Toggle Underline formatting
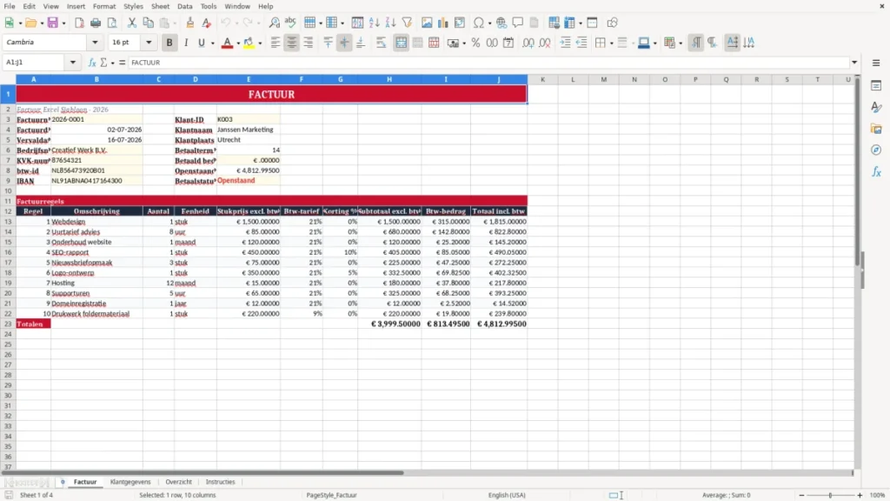The height and width of the screenshot is (501, 890). [x=201, y=43]
